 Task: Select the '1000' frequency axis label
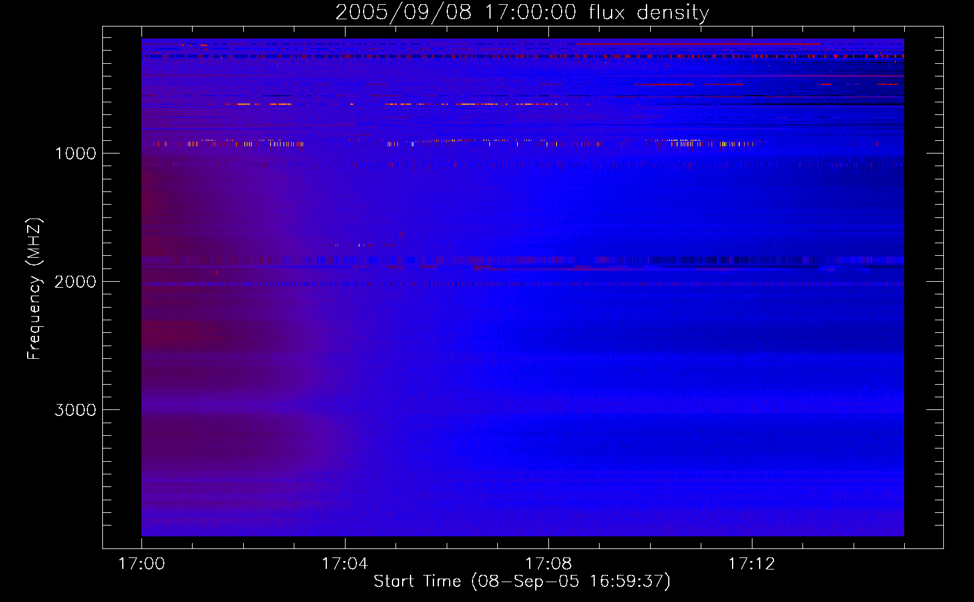[75, 154]
